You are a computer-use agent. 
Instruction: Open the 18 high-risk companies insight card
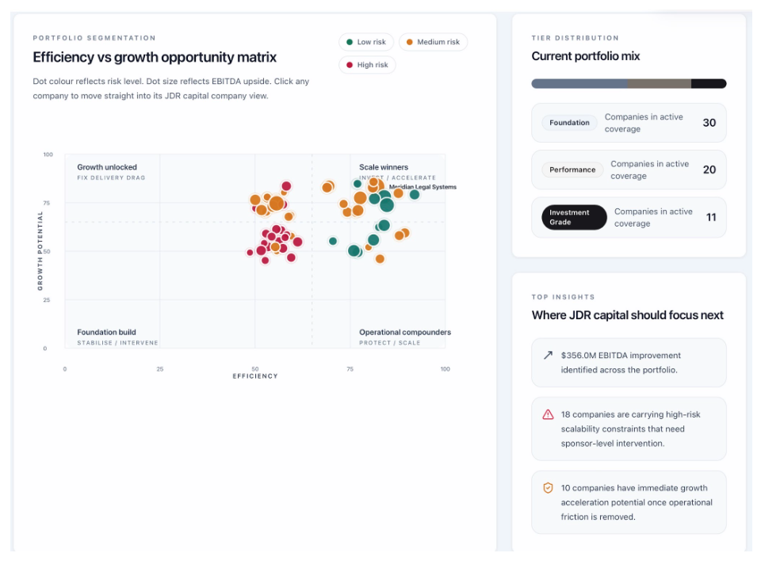[629, 429]
